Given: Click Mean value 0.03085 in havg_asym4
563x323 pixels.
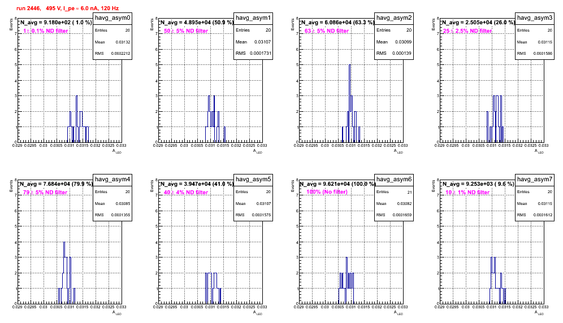Looking at the screenshot, I should 123,203.
